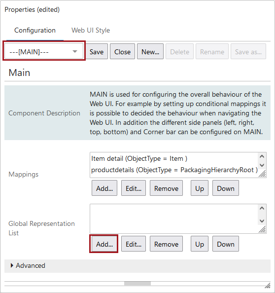Viewport: 275px width, 293px height.
Task: Click Remove under Global Representation List
Action: 166,244
